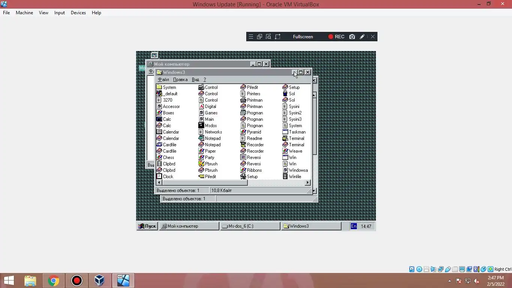512x288 pixels.
Task: Open the Файл menu in the Windows3 window
Action: tap(163, 79)
